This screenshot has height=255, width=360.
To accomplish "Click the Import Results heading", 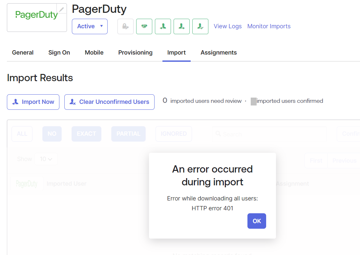I will (x=40, y=78).
